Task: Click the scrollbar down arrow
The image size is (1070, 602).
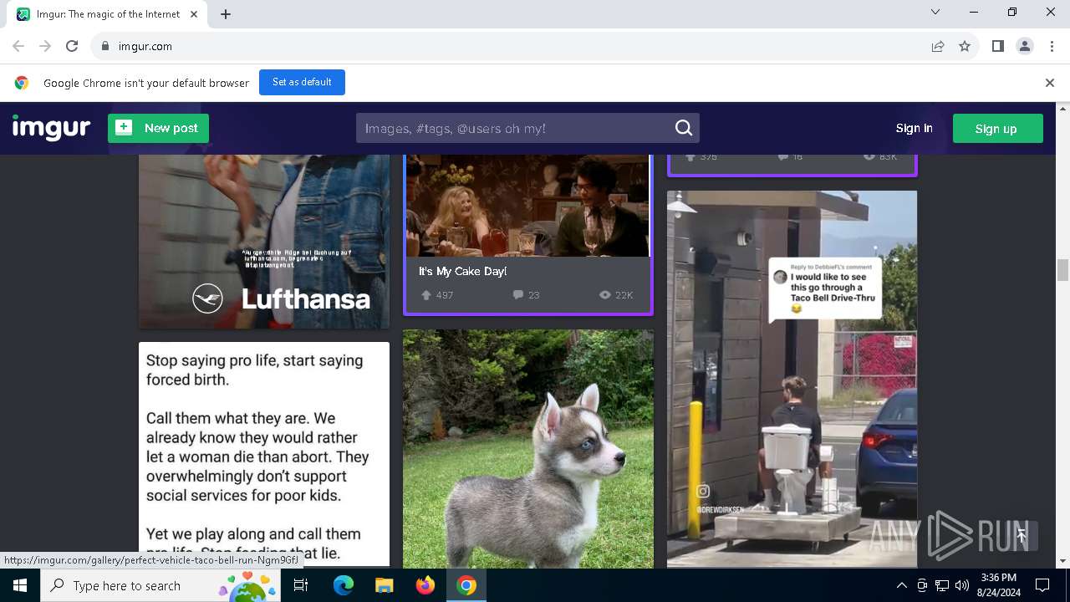Action: [x=1062, y=561]
